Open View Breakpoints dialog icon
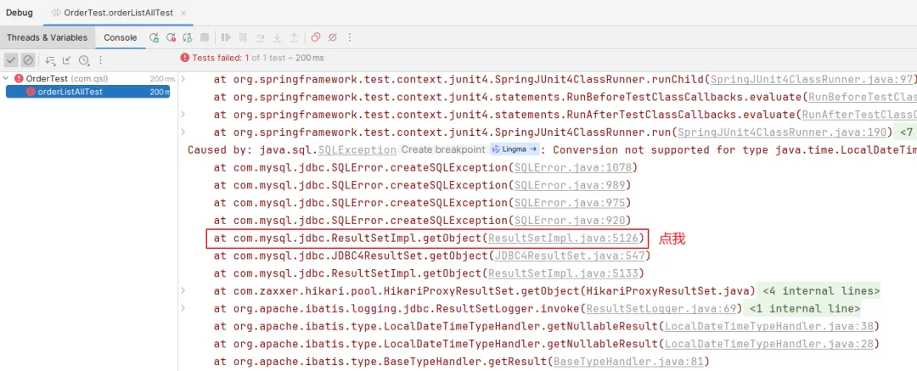This screenshot has width=917, height=371. (x=315, y=37)
